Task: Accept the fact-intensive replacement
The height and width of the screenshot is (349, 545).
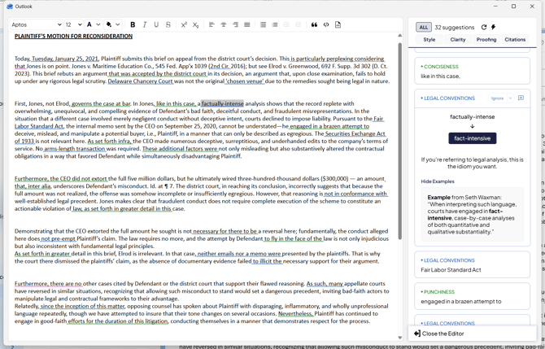Action: [472, 138]
